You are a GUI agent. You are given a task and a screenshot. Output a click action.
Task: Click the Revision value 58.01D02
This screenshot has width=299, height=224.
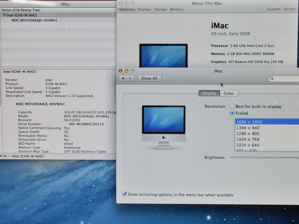click(72, 120)
